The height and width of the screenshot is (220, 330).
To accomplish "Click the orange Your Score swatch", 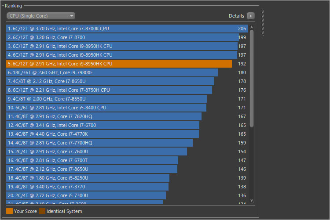I will 9,211.
